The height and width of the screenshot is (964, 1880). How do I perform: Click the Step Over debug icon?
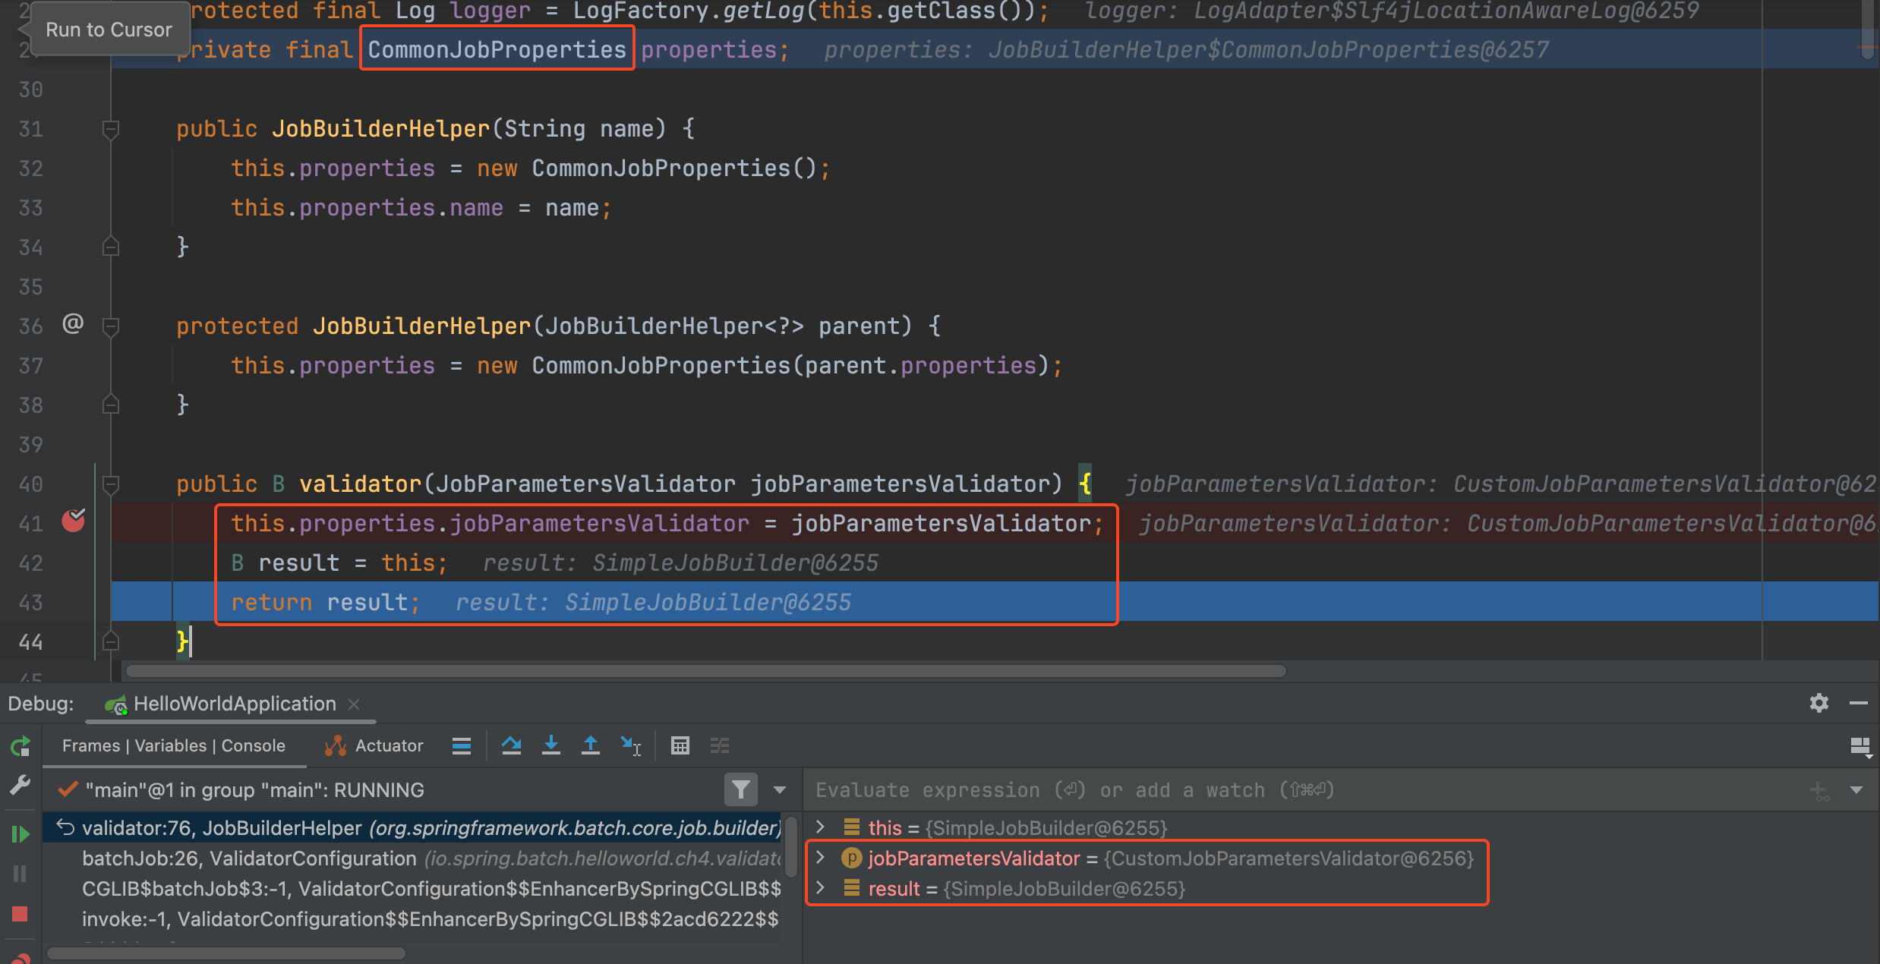click(511, 746)
